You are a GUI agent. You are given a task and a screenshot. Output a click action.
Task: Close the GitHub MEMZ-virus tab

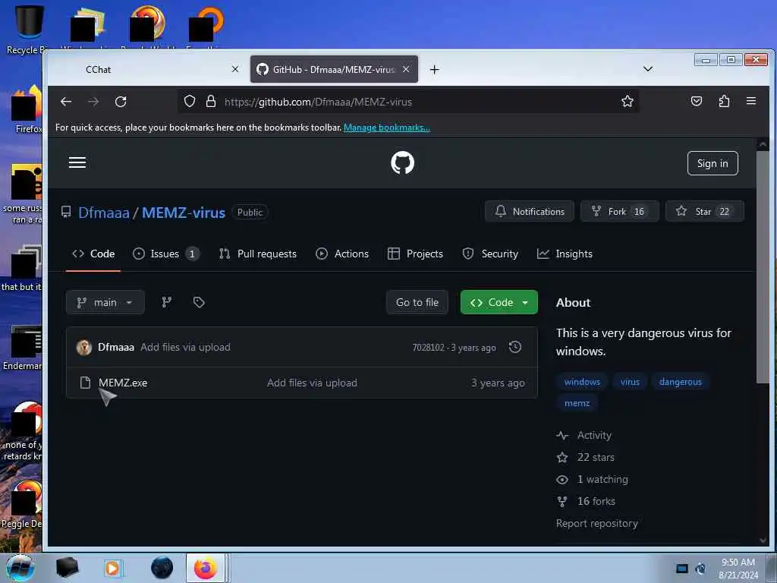[406, 69]
